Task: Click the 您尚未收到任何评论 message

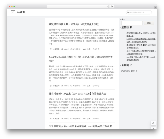Action: click(130, 71)
